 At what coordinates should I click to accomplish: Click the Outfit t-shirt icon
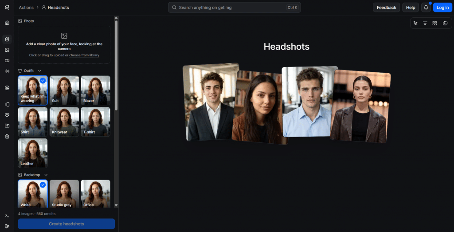(20, 71)
